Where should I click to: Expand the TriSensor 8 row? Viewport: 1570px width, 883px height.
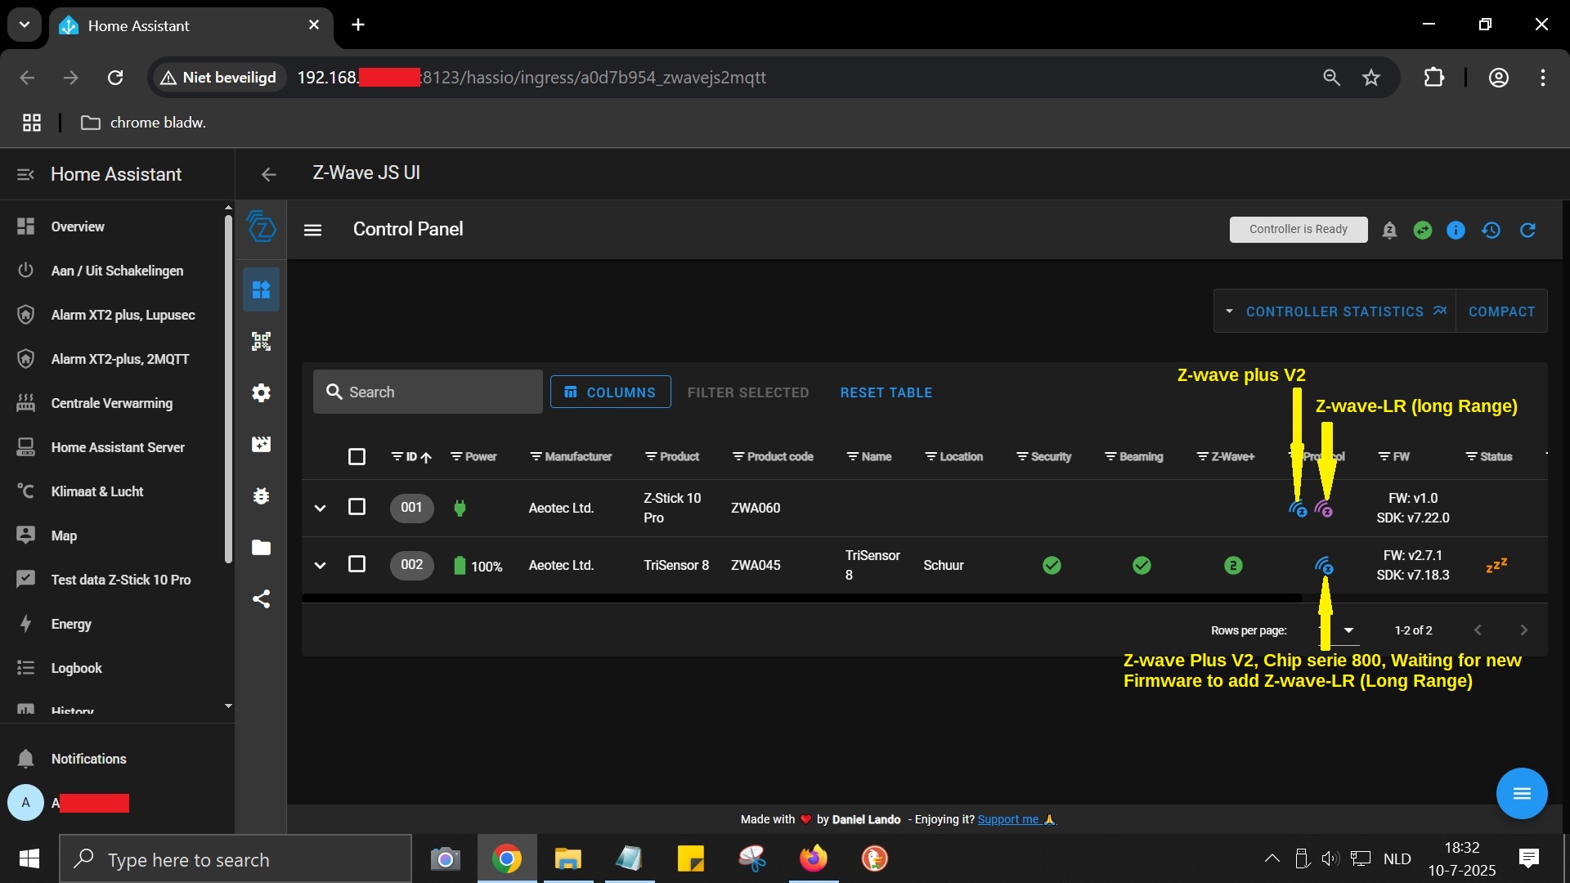pyautogui.click(x=320, y=565)
